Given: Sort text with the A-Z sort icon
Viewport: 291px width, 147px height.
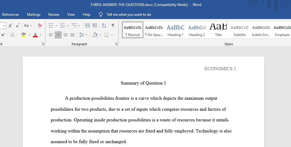Looking at the screenshot, I should [x=104, y=26].
